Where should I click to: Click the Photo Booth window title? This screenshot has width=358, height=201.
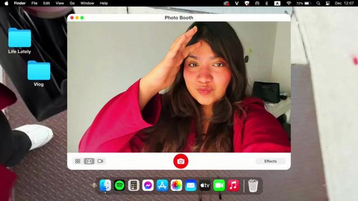pyautogui.click(x=179, y=18)
